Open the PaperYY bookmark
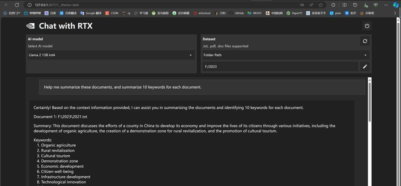This screenshot has height=186, width=401. [x=294, y=13]
